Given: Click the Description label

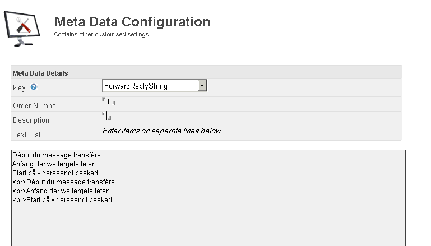Looking at the screenshot, I should click(31, 120).
